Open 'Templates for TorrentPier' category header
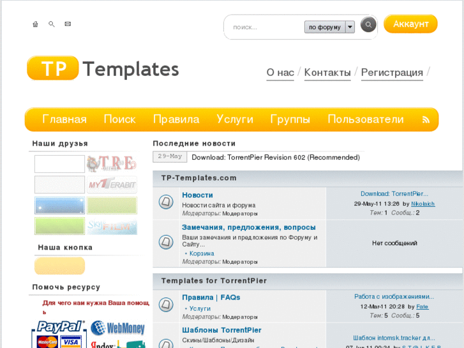The height and width of the screenshot is (348, 464). (x=214, y=280)
